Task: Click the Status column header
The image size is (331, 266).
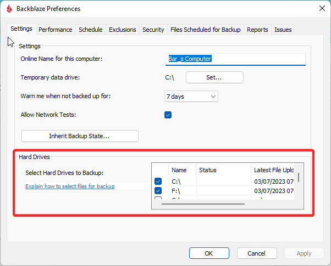Action: click(224, 170)
